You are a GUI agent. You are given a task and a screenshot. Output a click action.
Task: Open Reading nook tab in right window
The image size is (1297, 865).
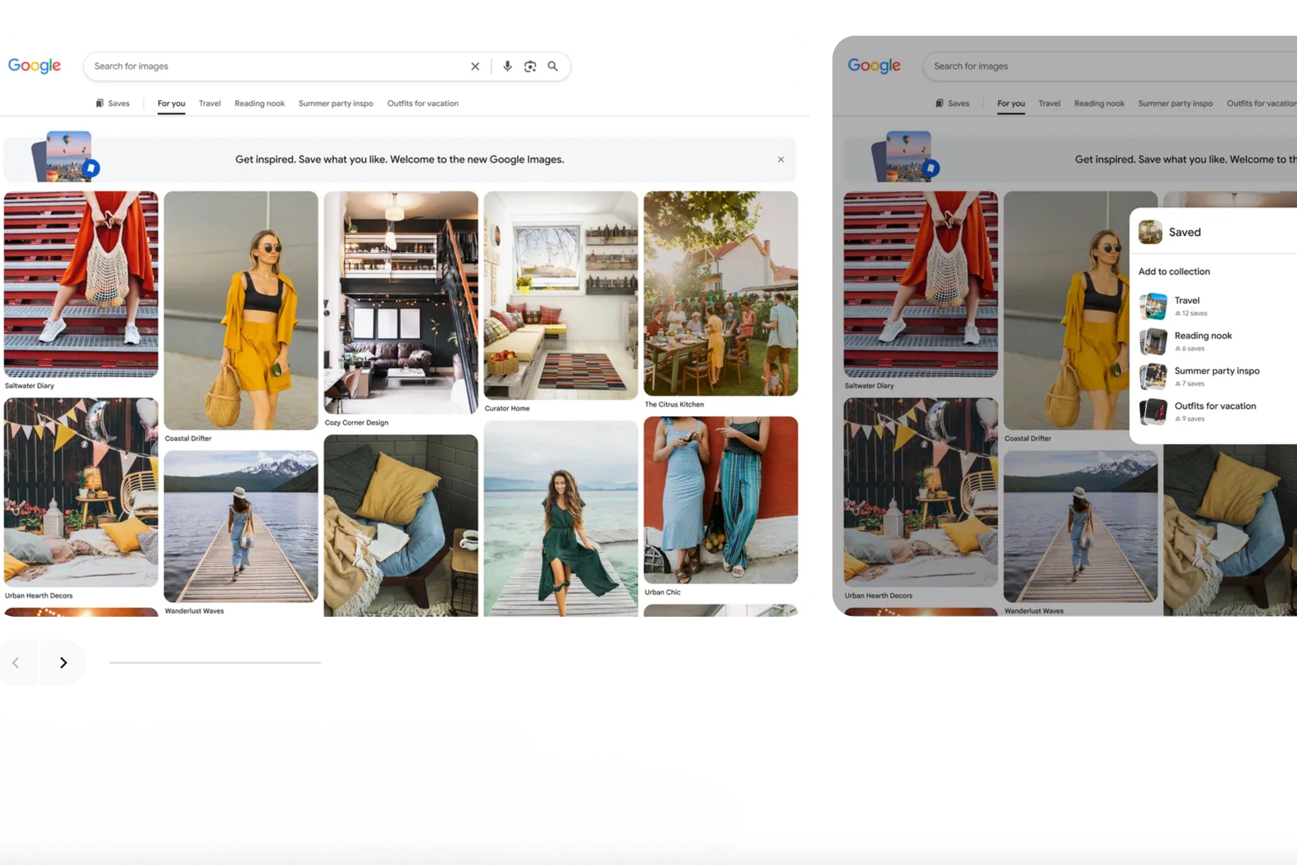1099,103
